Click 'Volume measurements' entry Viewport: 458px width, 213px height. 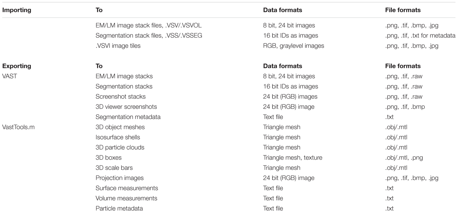click(x=126, y=198)
